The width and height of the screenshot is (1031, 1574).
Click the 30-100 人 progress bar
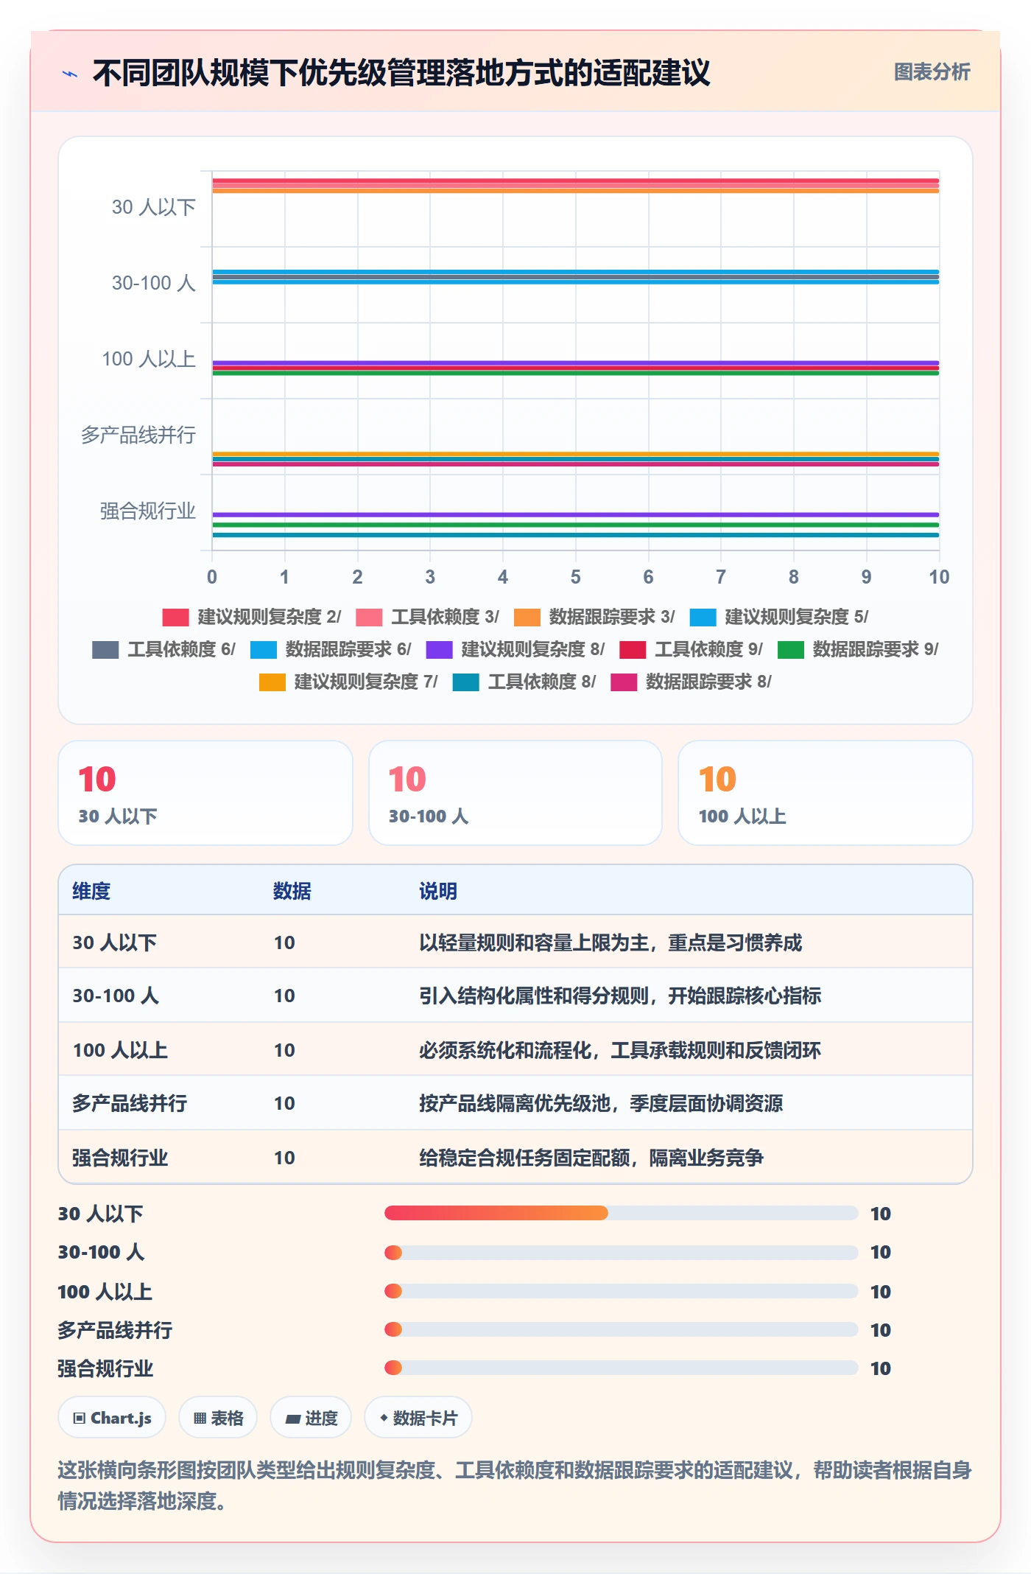621,1252
